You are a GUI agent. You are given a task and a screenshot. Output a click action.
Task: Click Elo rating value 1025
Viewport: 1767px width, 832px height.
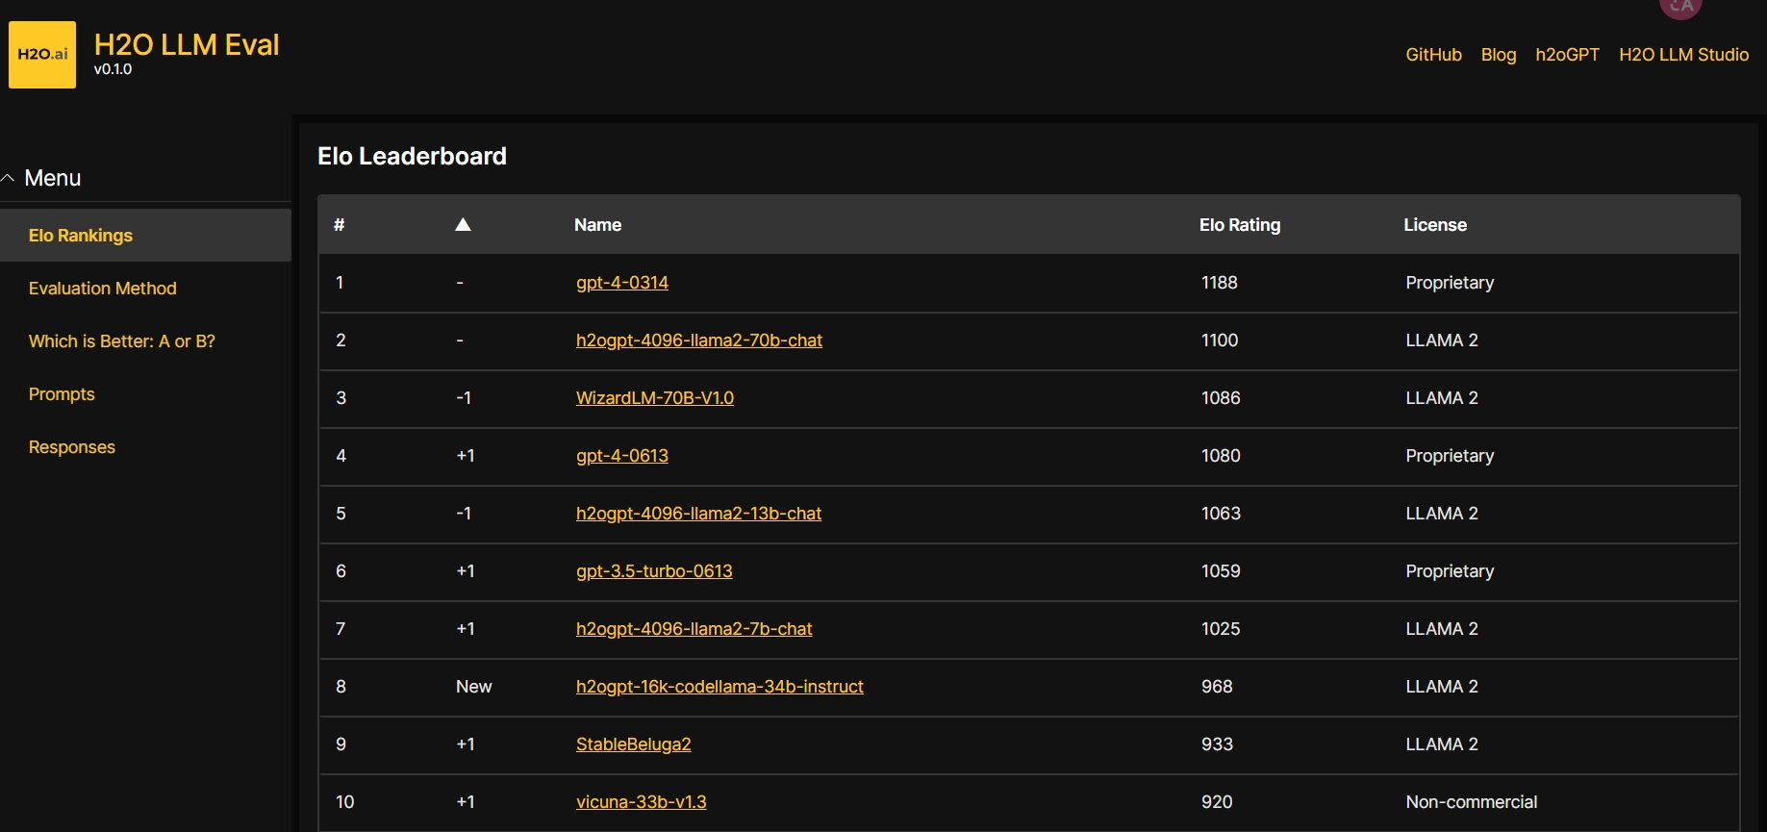pos(1221,629)
